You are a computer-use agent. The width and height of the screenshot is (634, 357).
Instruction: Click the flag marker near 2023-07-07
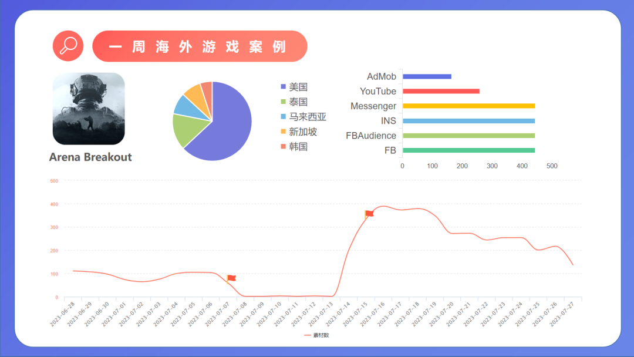click(x=231, y=279)
